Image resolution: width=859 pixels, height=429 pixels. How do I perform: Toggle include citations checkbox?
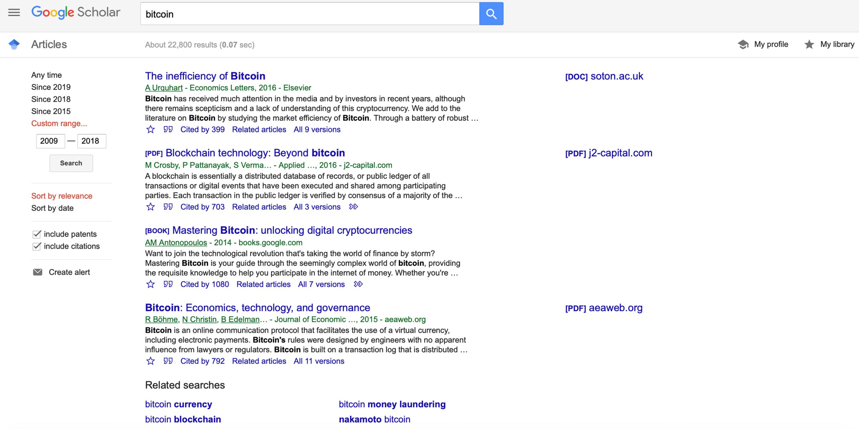point(37,246)
